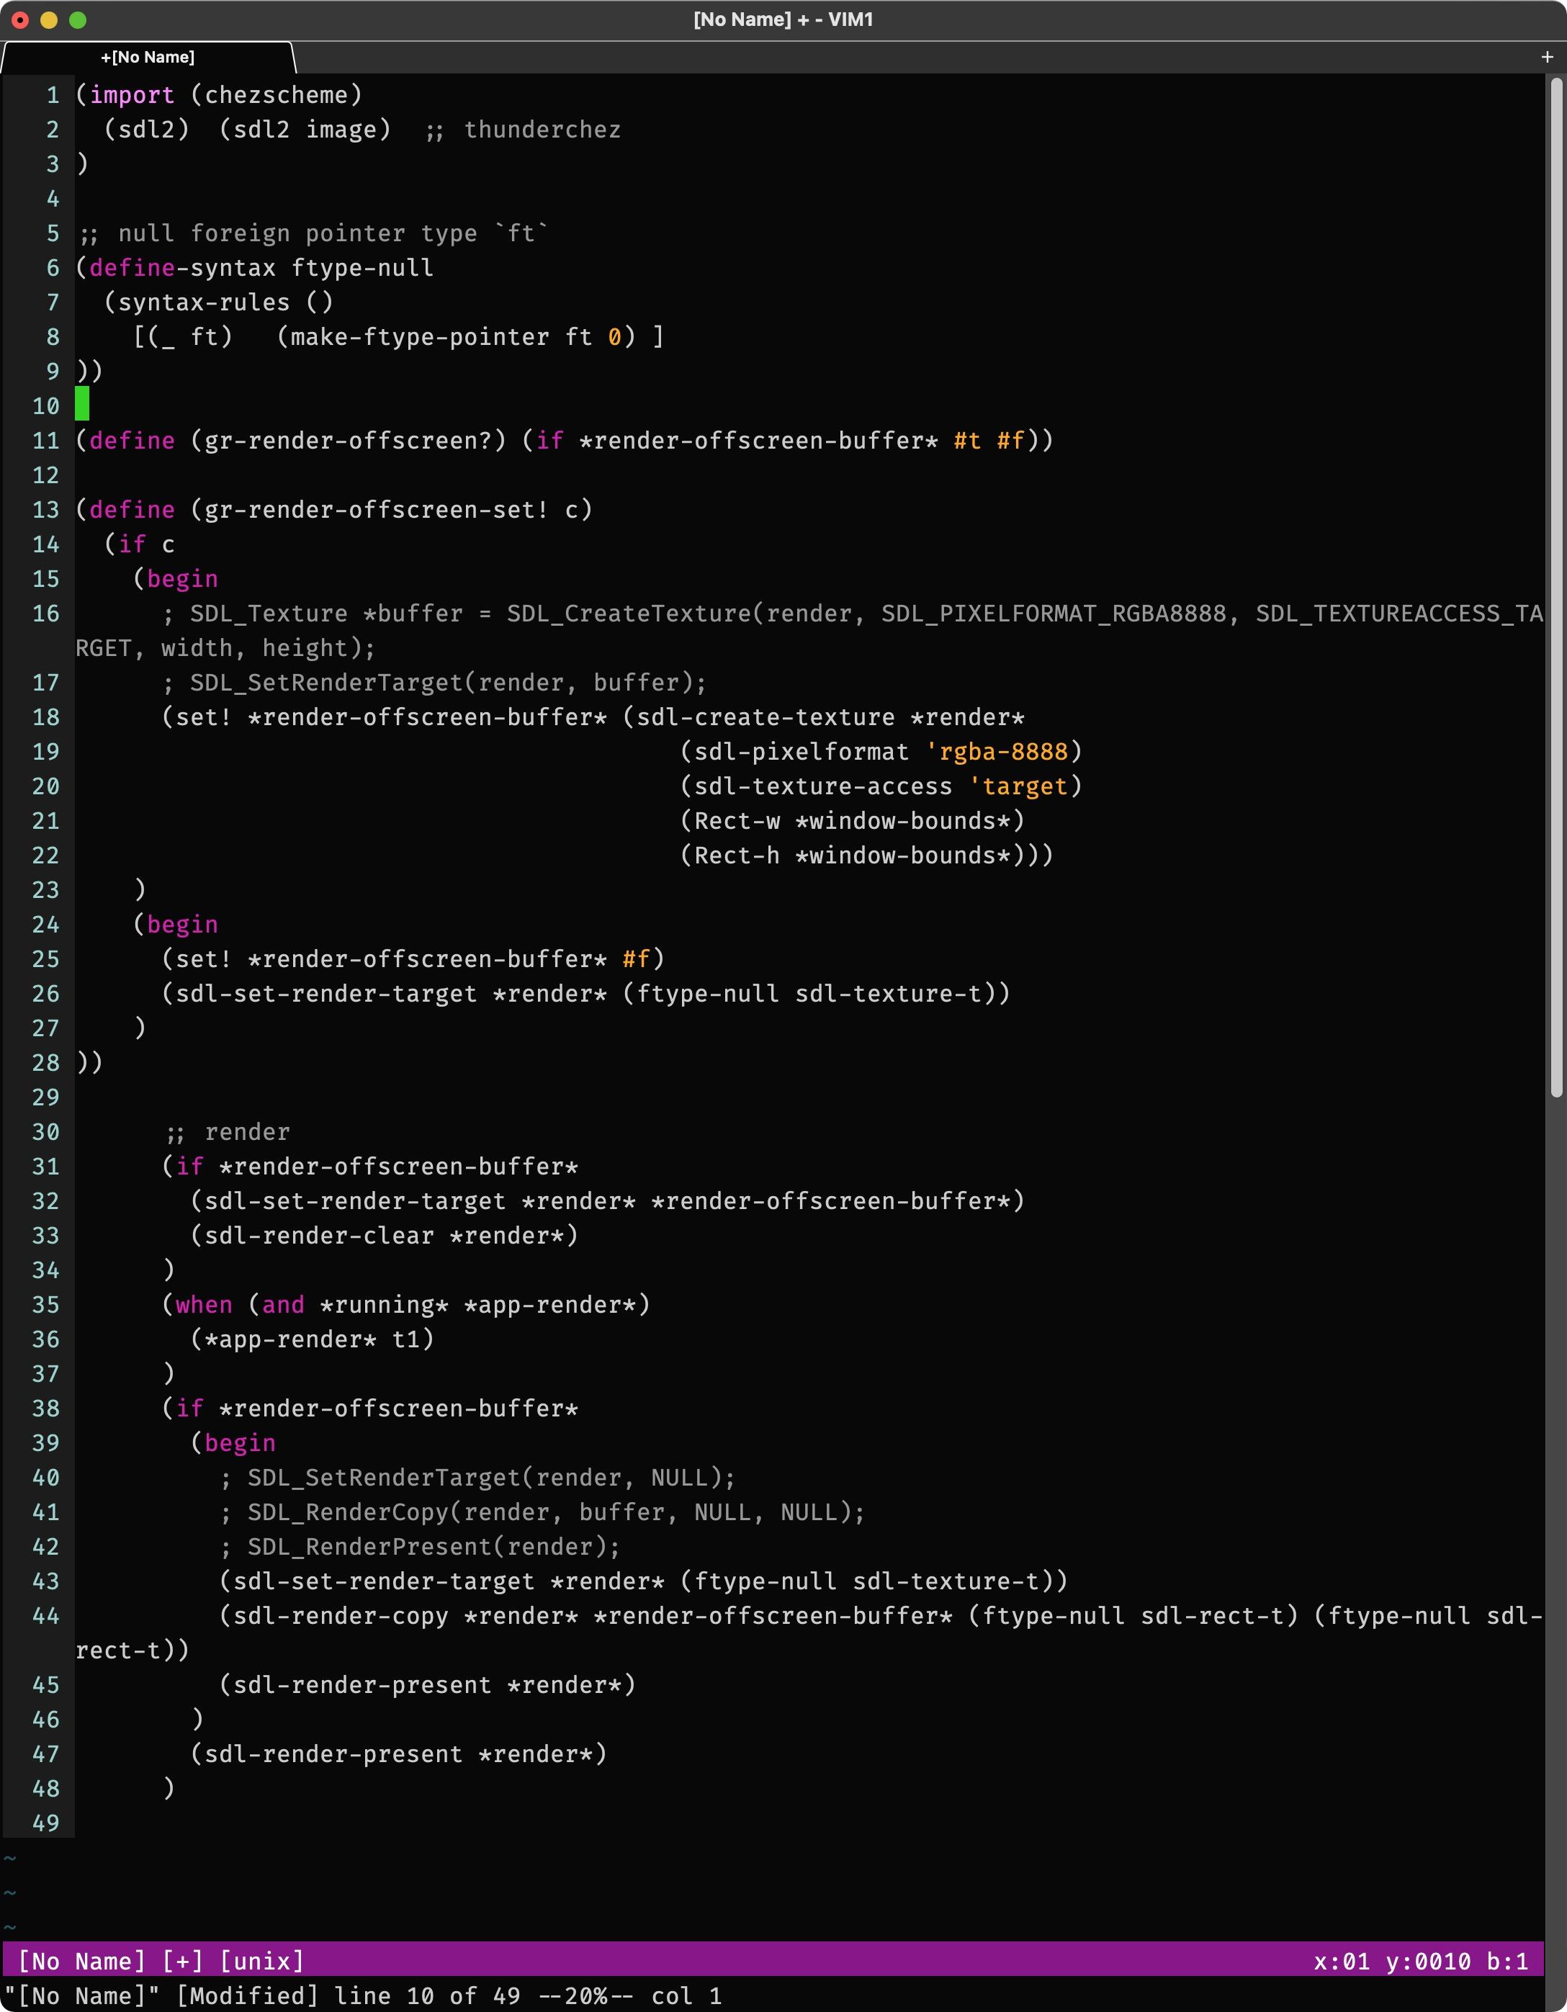Click the orange 'rgba-8888 symbol
This screenshot has height=2012, width=1567.
tap(997, 752)
